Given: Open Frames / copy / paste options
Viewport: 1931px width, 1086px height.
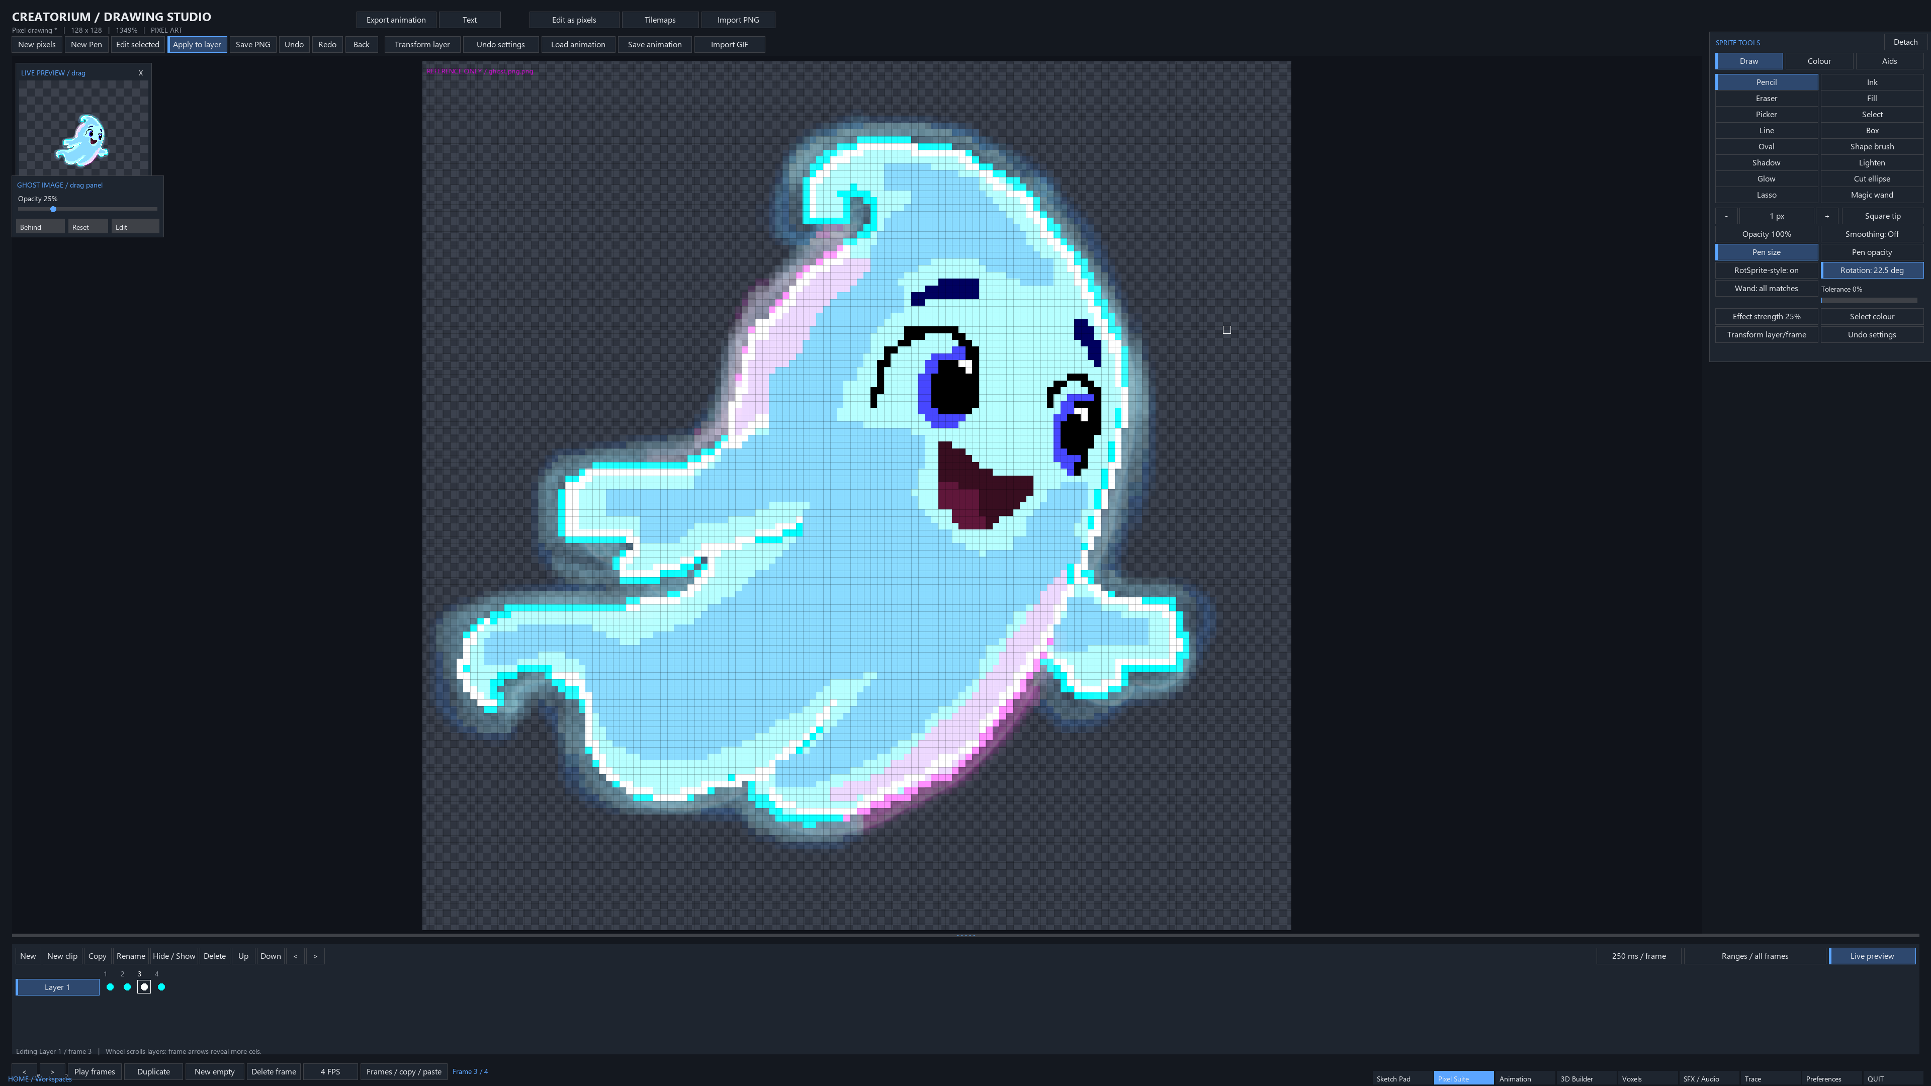Looking at the screenshot, I should pos(403,1072).
